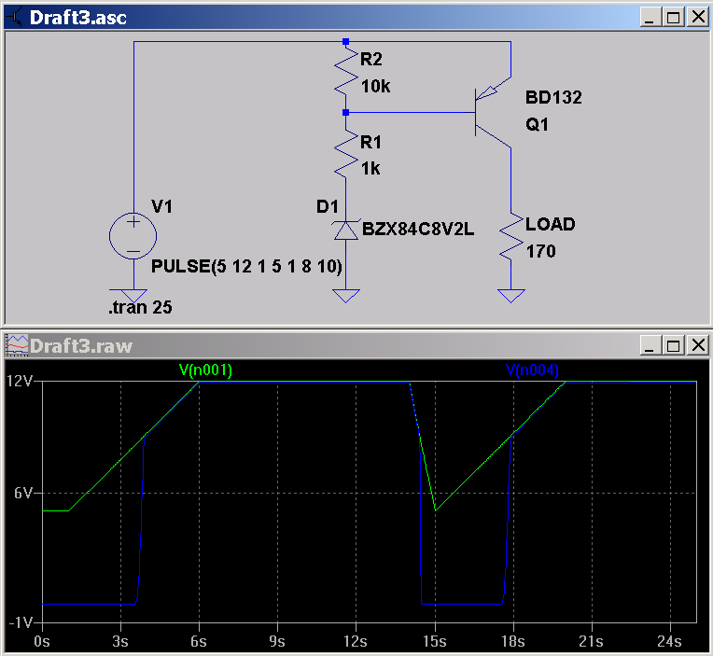
Task: Minimize the Draft3.asc schematic window
Action: (x=650, y=18)
